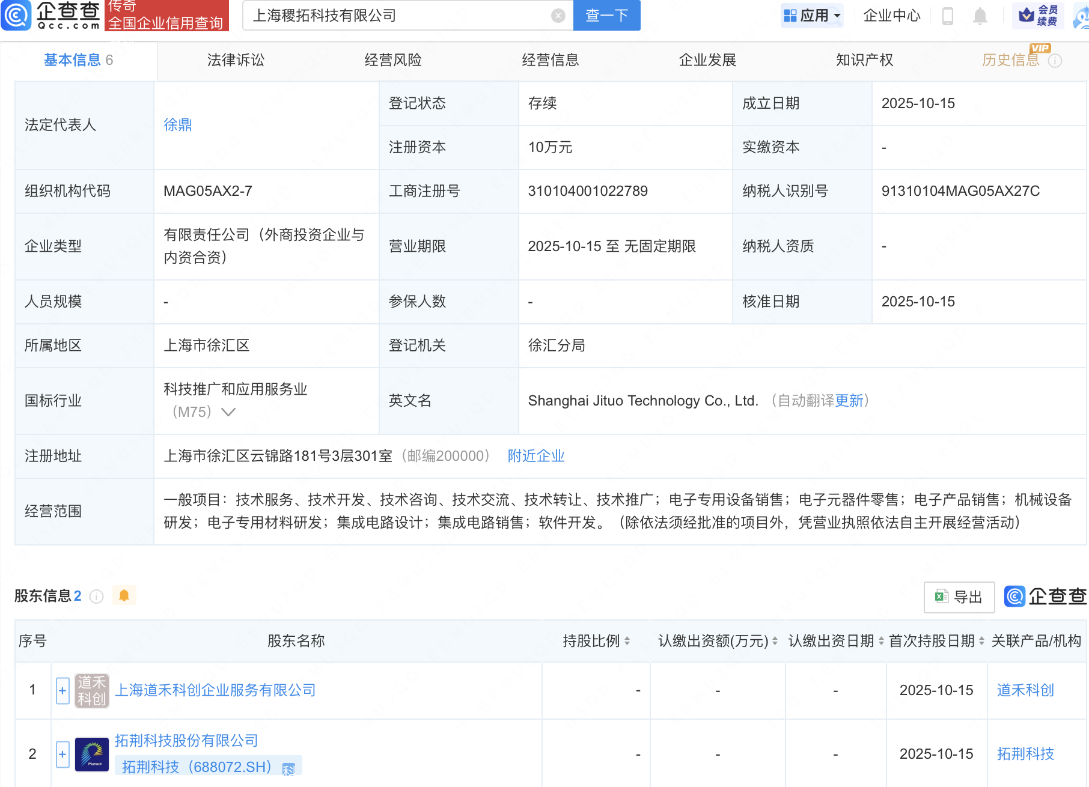This screenshot has width=1089, height=787.
Task: Open the mobile app phone icon
Action: 947,16
